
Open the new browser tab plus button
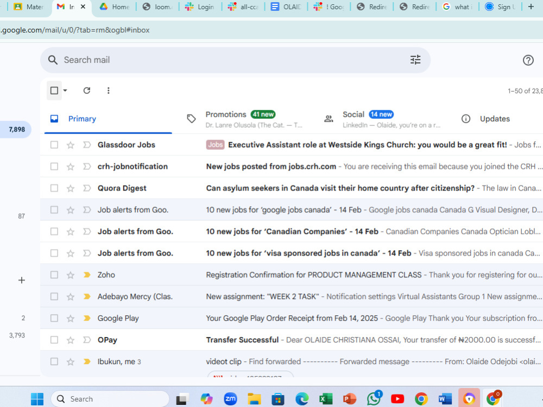531,7
